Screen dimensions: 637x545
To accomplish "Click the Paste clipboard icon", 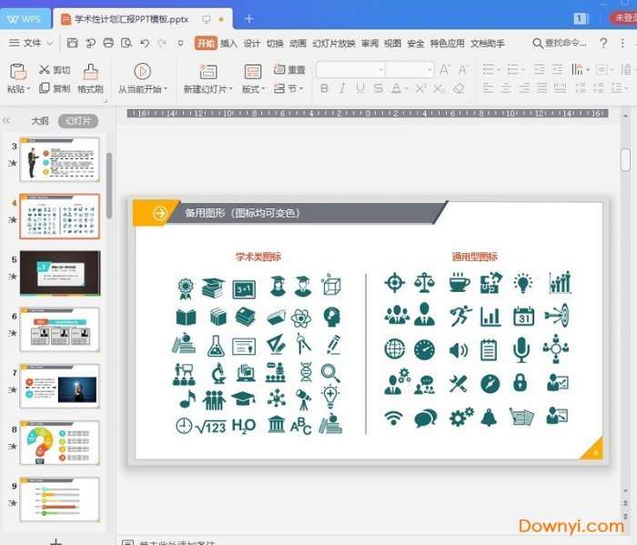I will [18, 72].
